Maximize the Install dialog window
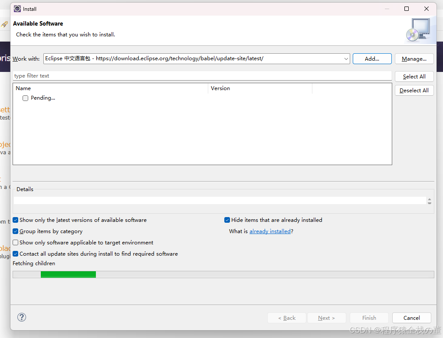This screenshot has width=443, height=338. (406, 9)
